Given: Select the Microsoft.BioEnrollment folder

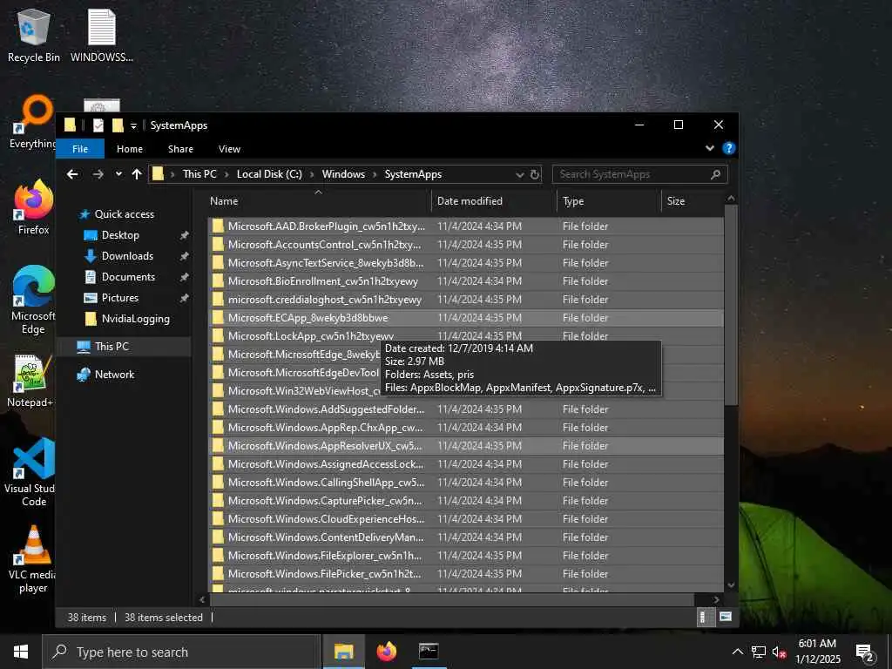Looking at the screenshot, I should pos(465,281).
